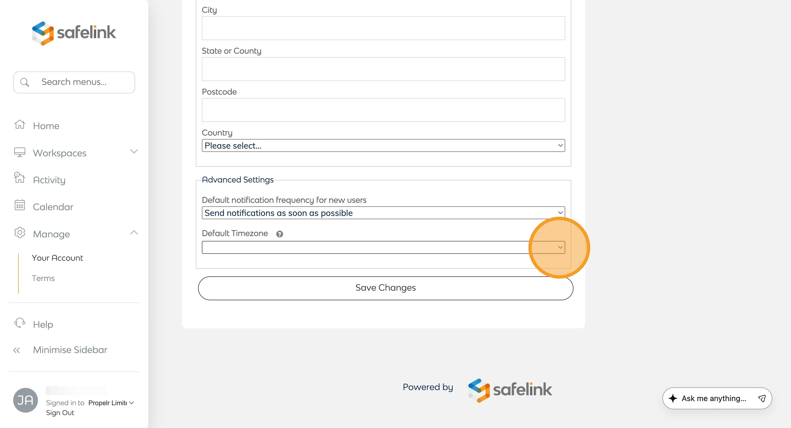Click the Default Timezone help question icon
The height and width of the screenshot is (428, 791).
point(279,234)
